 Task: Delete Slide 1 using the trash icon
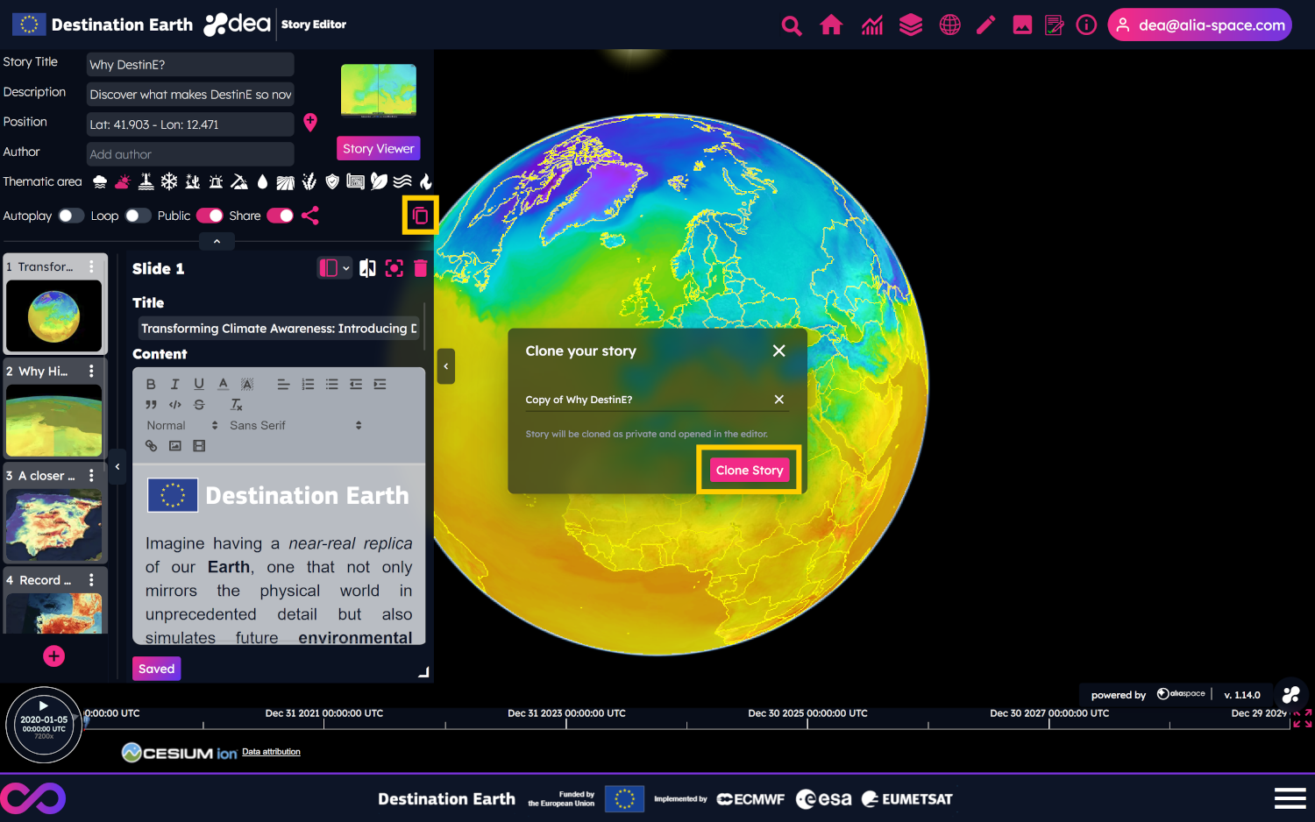(421, 268)
